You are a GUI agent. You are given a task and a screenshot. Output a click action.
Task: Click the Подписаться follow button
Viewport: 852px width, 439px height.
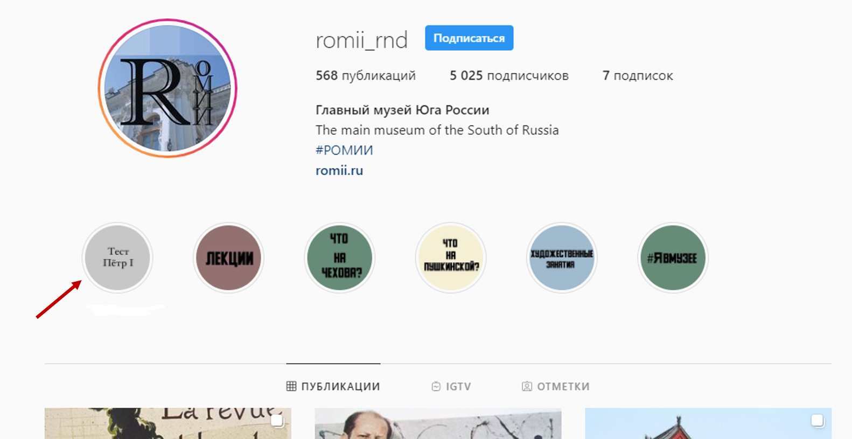click(469, 38)
